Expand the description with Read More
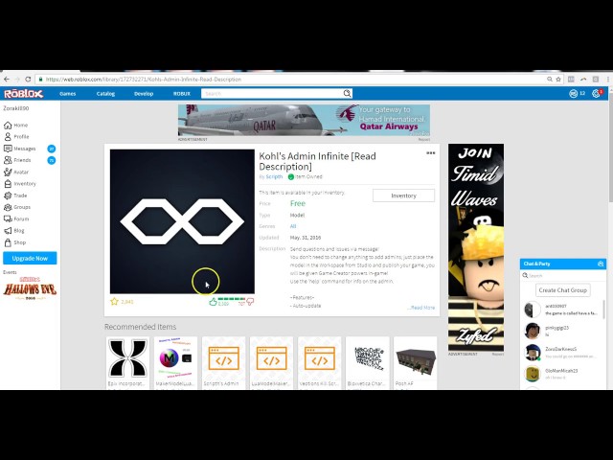This screenshot has height=460, width=613. pos(421,308)
